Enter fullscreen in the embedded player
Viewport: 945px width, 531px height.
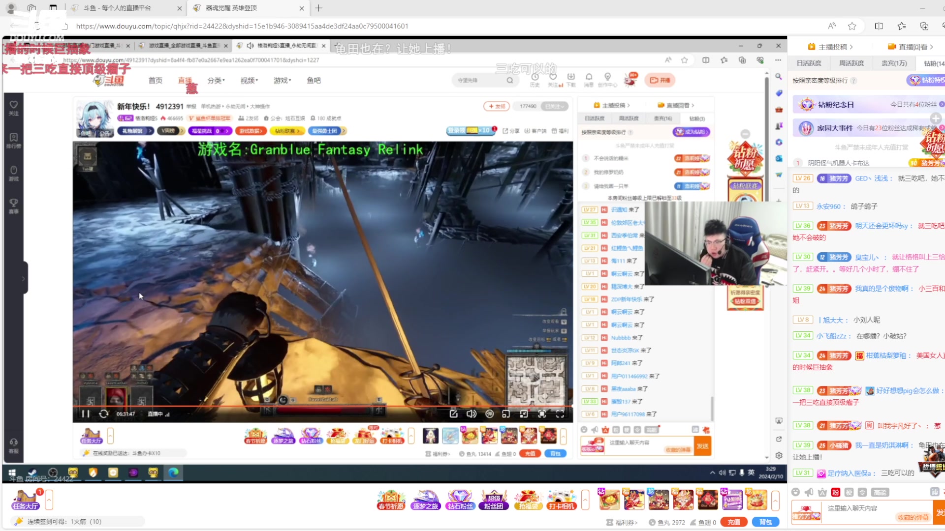pos(560,414)
